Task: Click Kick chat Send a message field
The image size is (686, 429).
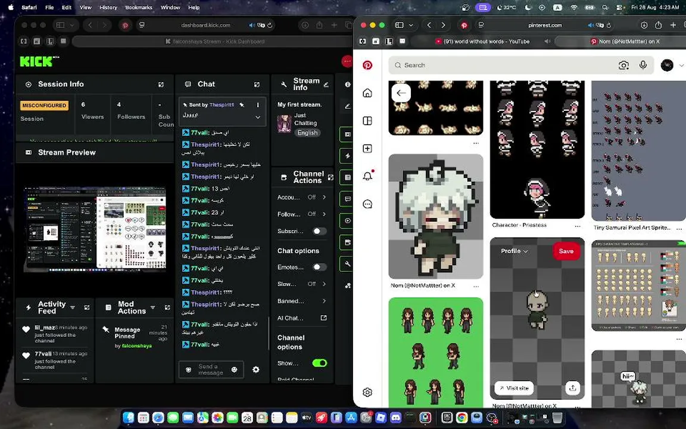Action: (211, 370)
